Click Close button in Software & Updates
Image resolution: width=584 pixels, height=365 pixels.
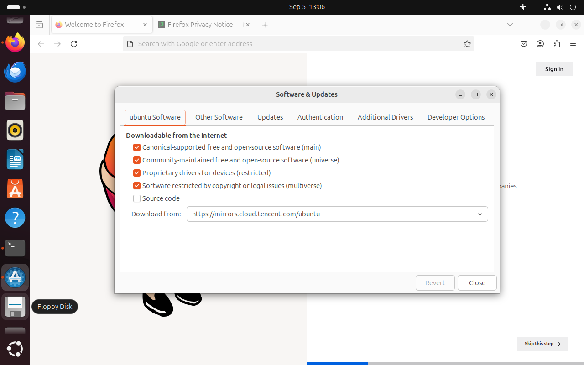click(477, 283)
